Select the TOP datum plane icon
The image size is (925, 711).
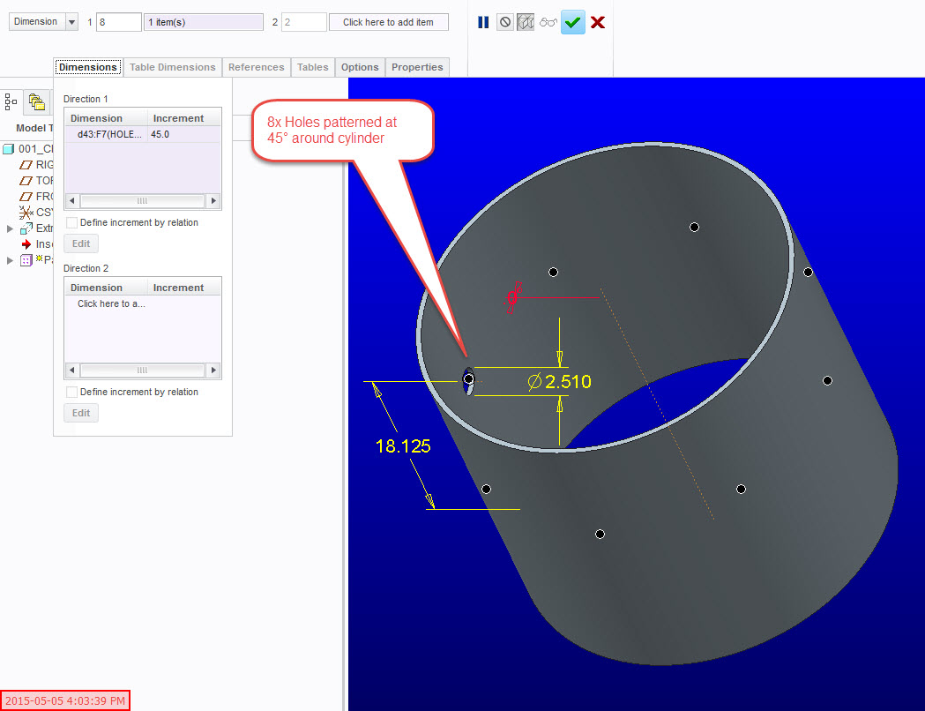(26, 181)
